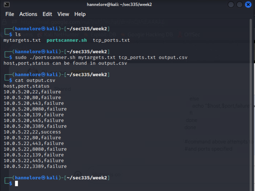The image size is (255, 191).
Task: Click the 10.0.5.22,8080,failure output line
Action: [x=35, y=149]
